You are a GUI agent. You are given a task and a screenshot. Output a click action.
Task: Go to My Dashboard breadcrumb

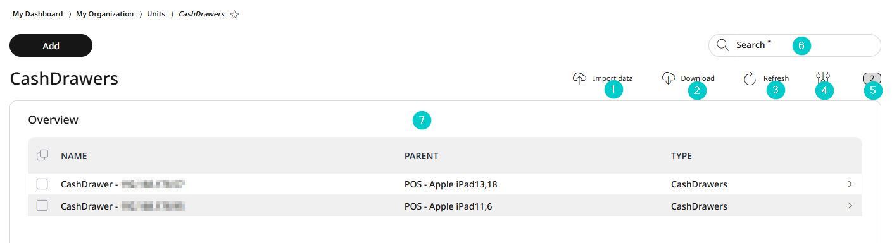[x=37, y=14]
